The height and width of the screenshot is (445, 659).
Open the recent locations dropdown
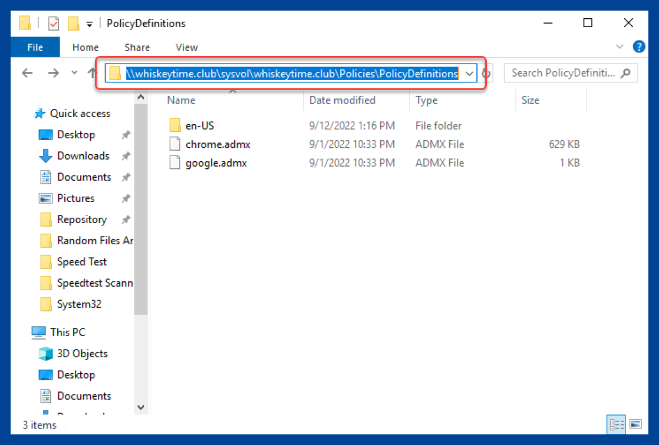point(74,72)
